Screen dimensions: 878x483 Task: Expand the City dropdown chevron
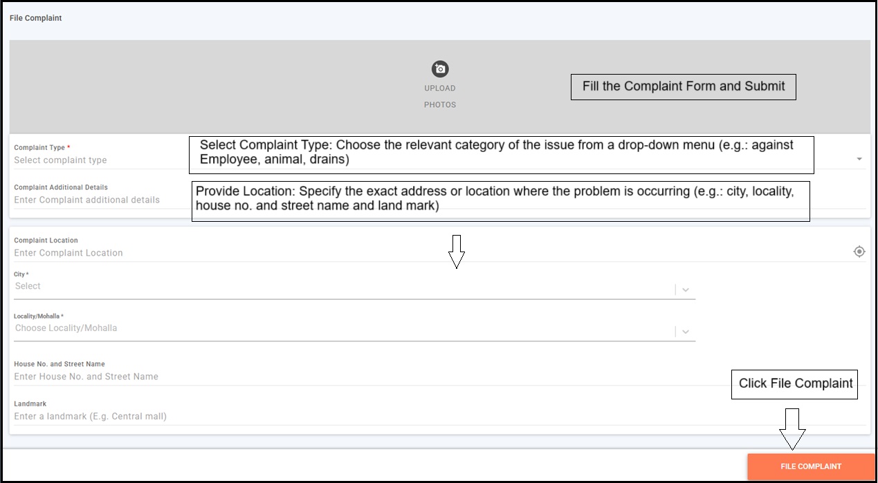pyautogui.click(x=686, y=290)
